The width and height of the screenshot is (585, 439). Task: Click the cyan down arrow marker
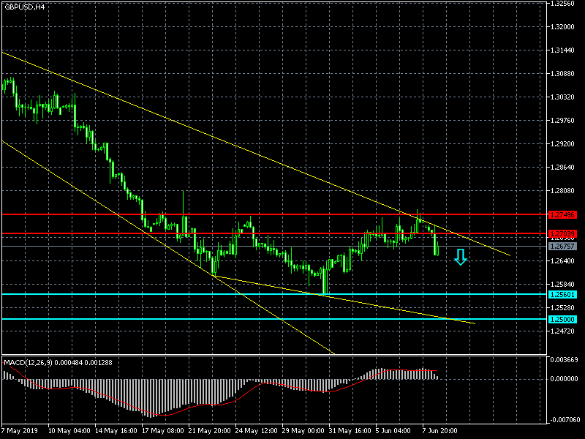[x=460, y=256]
